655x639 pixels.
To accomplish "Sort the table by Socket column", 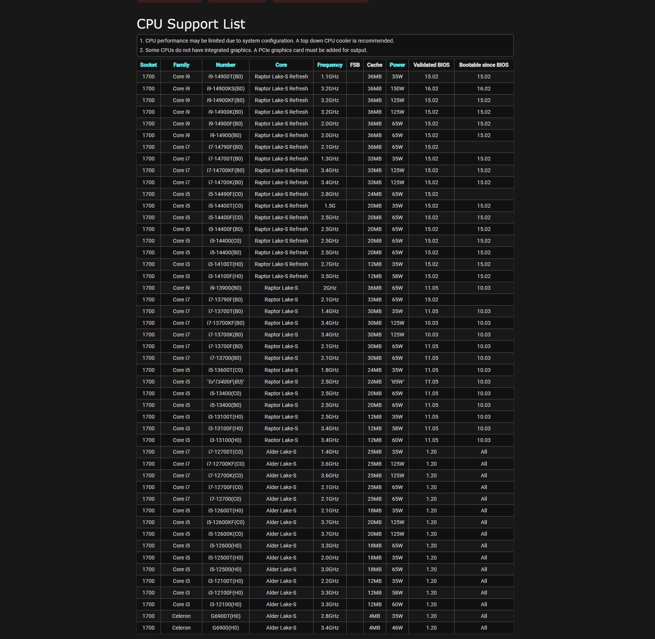I will click(x=148, y=65).
